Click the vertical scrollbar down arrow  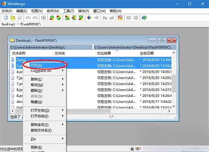(174, 106)
